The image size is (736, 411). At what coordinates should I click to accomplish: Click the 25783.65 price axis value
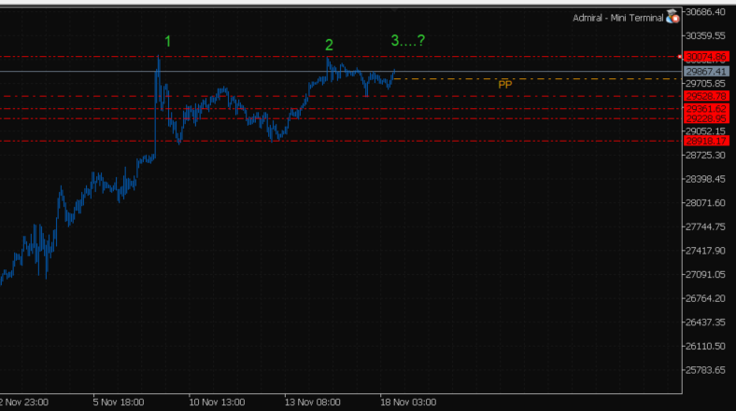tap(705, 370)
